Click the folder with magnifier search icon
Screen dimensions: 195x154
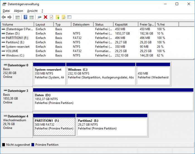click(64, 17)
